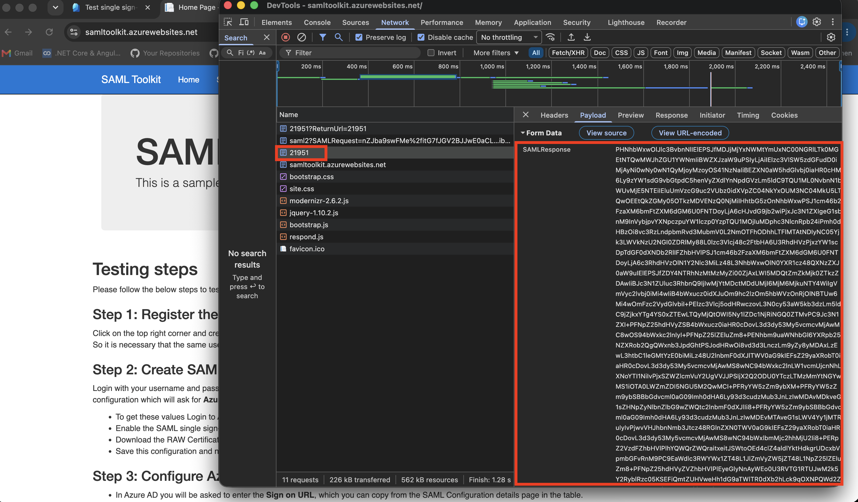Open the No throttling dropdown

(x=509, y=37)
